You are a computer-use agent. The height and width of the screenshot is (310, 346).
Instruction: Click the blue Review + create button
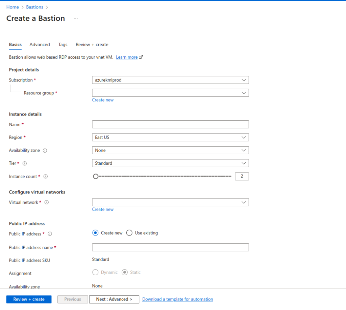(x=29, y=299)
